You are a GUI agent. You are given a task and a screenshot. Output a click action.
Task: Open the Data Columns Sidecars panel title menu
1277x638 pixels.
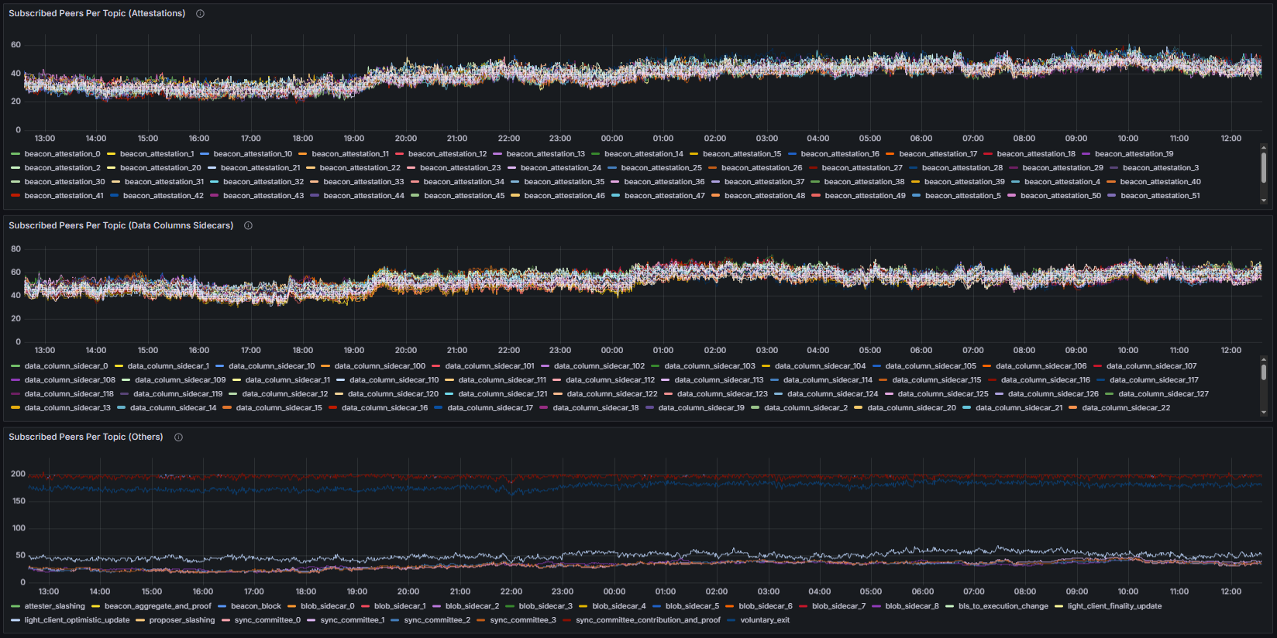click(121, 226)
